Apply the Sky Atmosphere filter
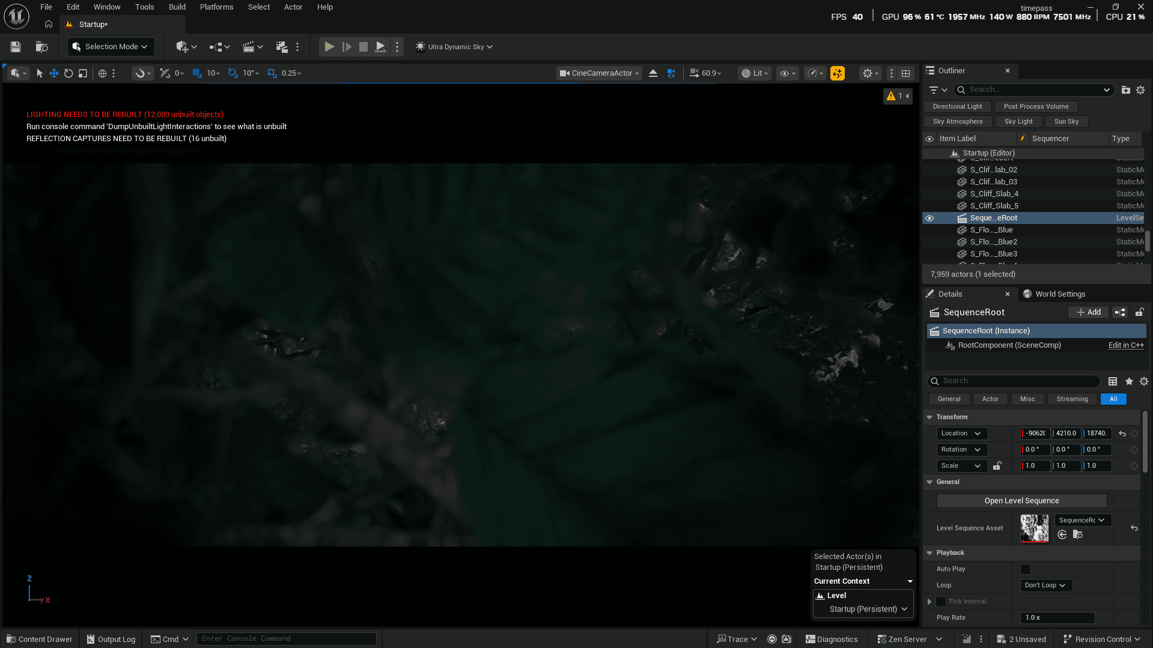Screen dimensions: 1153x648 pyautogui.click(x=958, y=122)
